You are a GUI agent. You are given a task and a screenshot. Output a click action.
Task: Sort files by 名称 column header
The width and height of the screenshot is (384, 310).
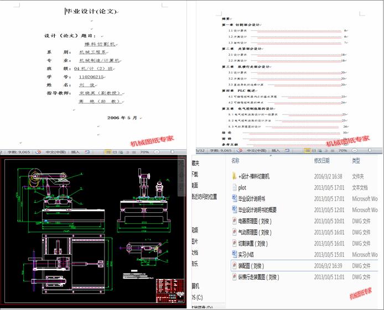pyautogui.click(x=235, y=161)
